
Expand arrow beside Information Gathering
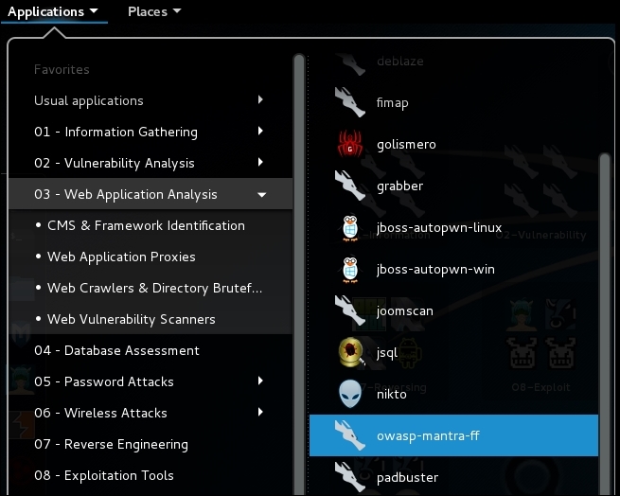click(x=260, y=131)
